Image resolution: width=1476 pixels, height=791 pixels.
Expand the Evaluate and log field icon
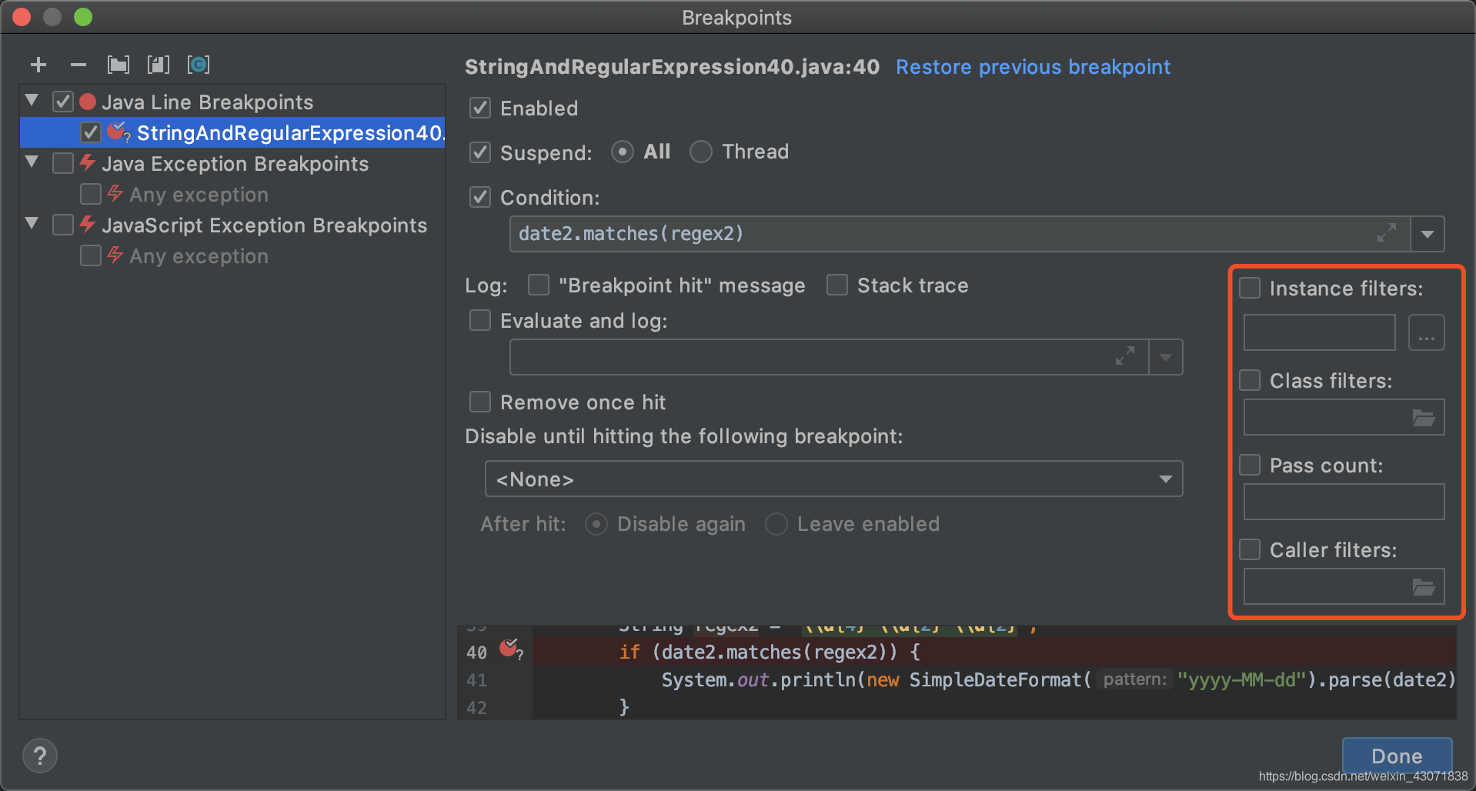1125,356
